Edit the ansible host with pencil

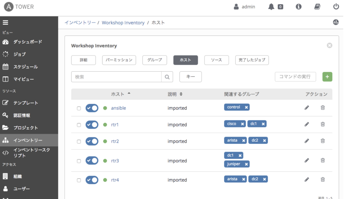pos(307,107)
